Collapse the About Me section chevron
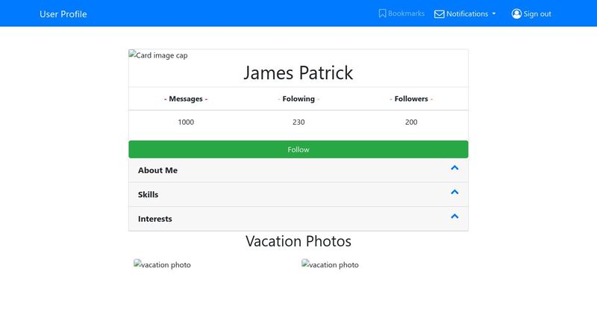Image resolution: width=597 pixels, height=336 pixels. tap(454, 168)
